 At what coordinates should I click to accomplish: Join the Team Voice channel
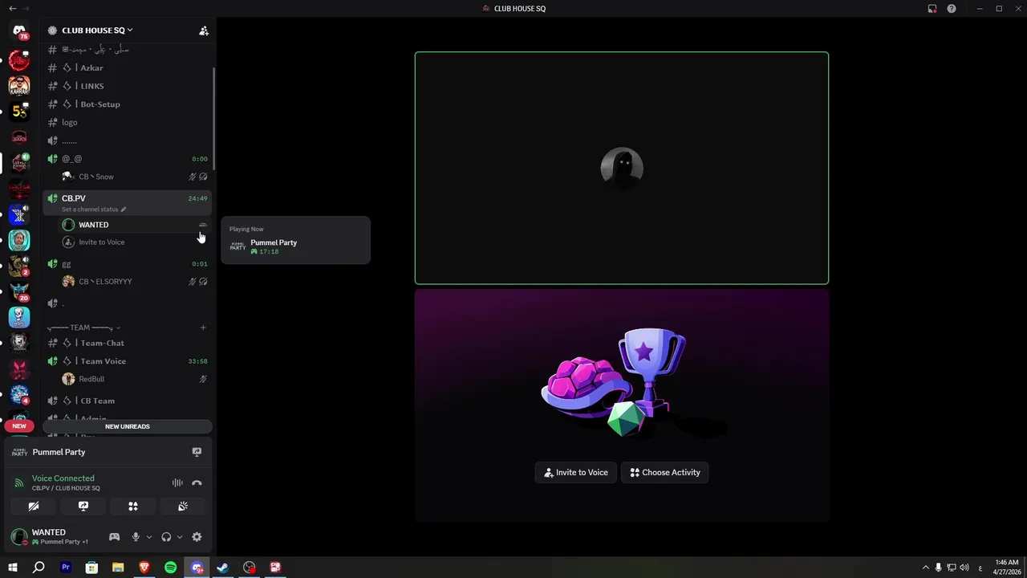point(128,361)
